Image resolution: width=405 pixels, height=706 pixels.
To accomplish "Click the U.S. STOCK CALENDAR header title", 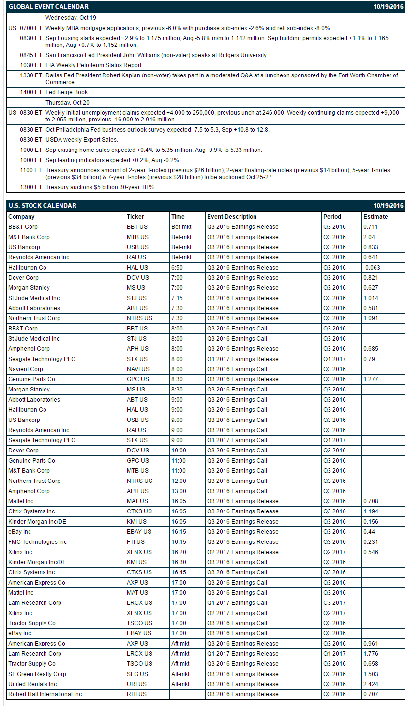I will tap(43, 206).
